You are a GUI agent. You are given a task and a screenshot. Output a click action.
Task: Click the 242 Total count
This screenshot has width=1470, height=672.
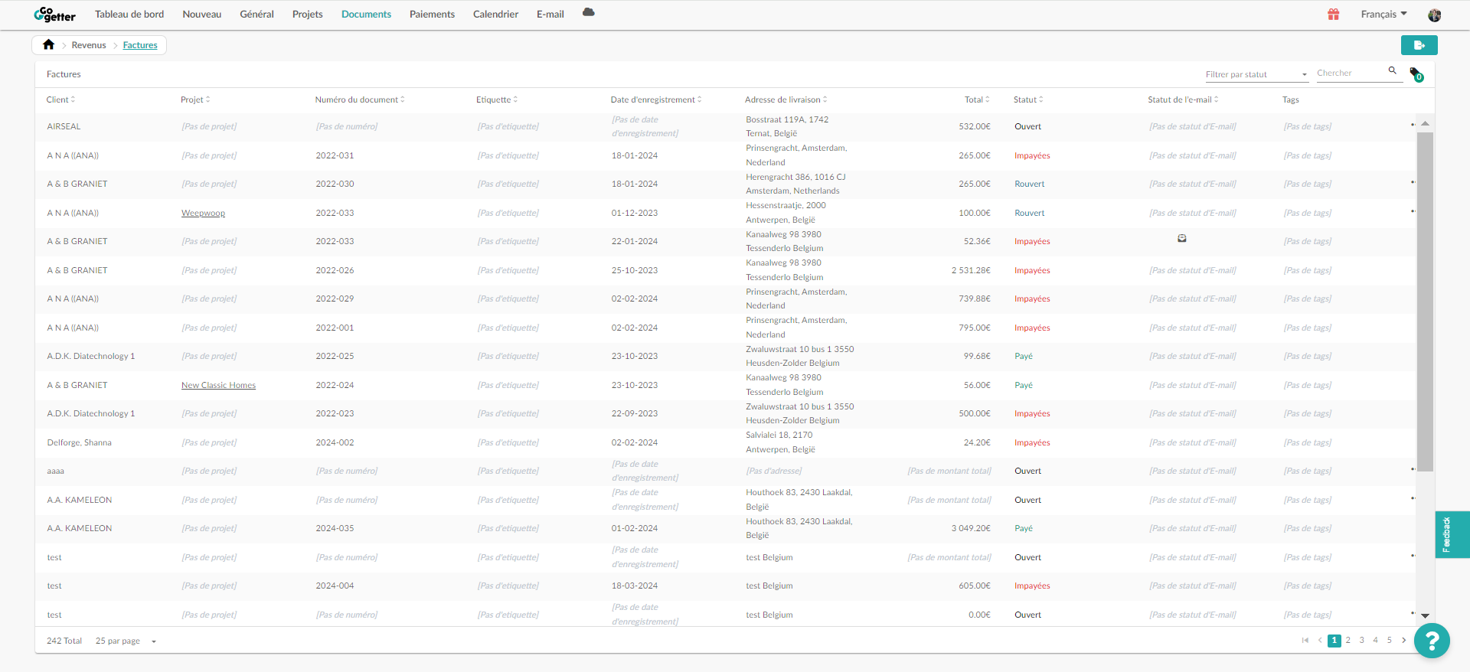[x=64, y=641]
